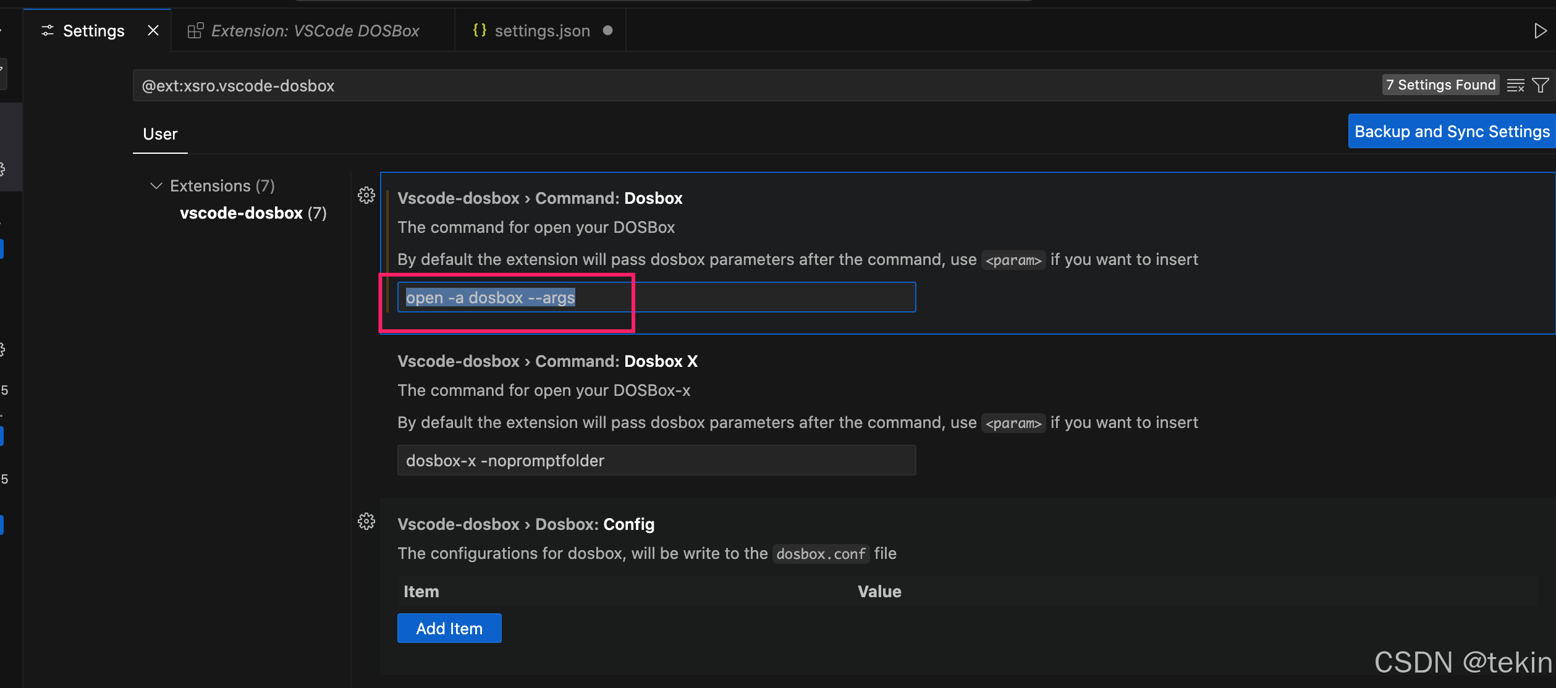Click the Command: Dosbox text field
This screenshot has height=688, width=1556.
point(656,298)
